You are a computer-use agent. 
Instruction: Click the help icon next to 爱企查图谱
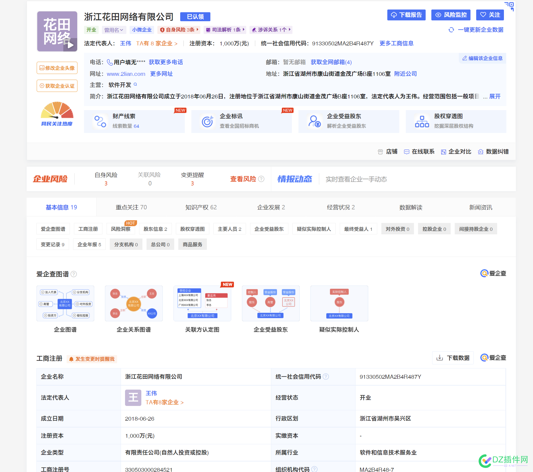click(x=74, y=274)
